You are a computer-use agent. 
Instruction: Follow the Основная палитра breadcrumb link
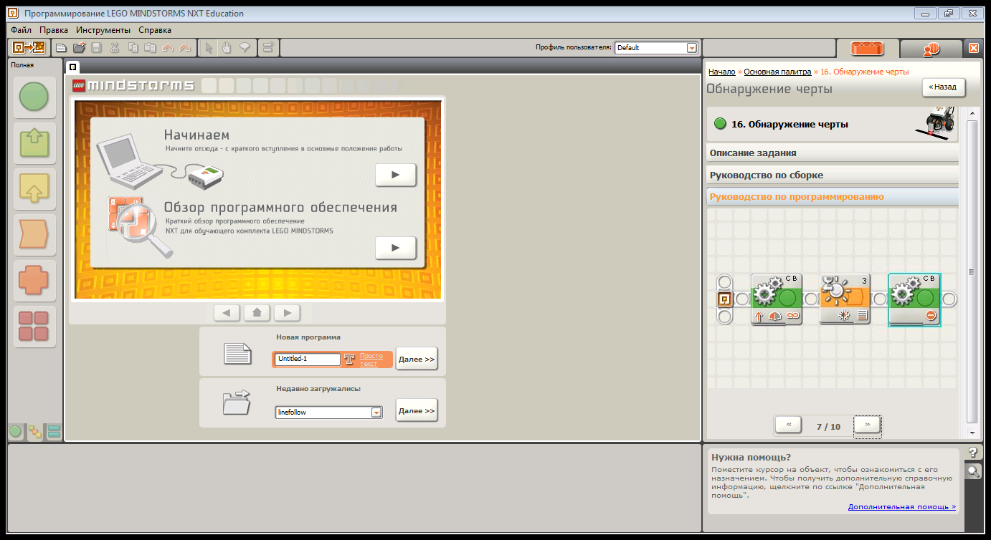tap(777, 72)
